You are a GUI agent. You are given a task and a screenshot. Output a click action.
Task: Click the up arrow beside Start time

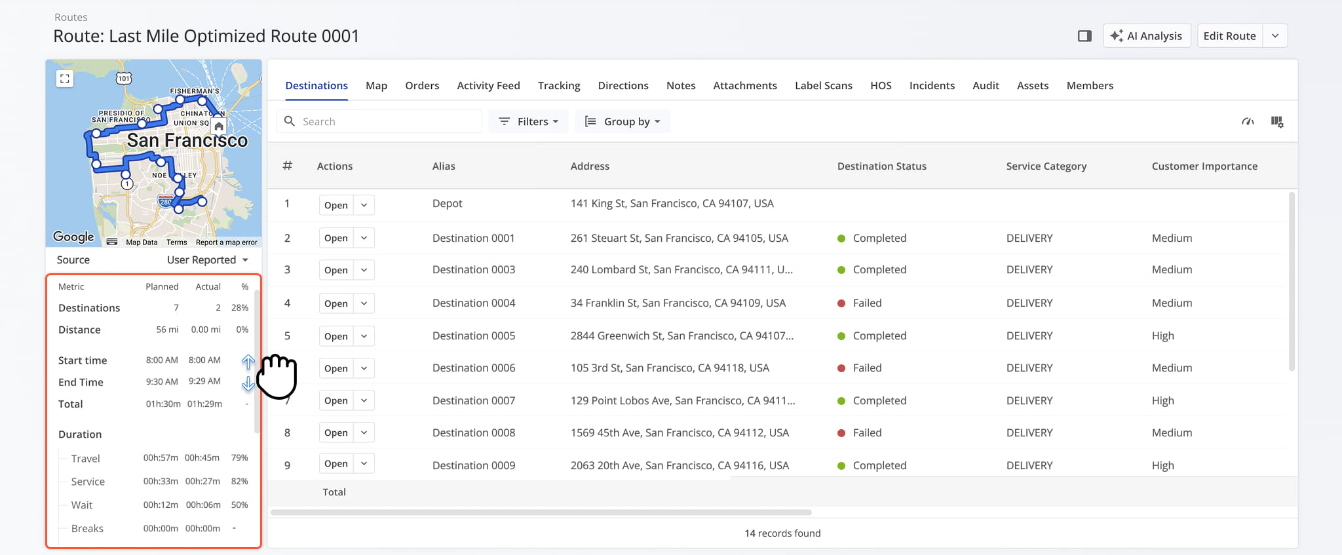coord(248,361)
